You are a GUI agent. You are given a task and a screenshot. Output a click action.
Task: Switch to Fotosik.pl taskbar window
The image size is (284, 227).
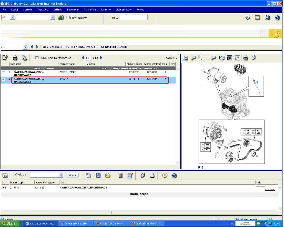112,224
